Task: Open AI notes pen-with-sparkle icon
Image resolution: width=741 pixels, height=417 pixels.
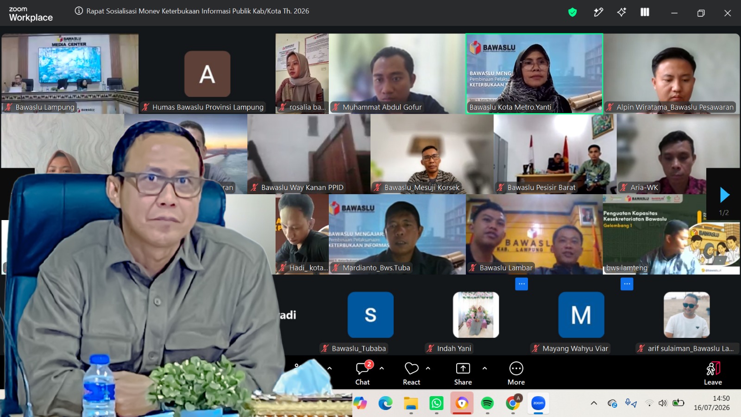Action: pos(598,13)
